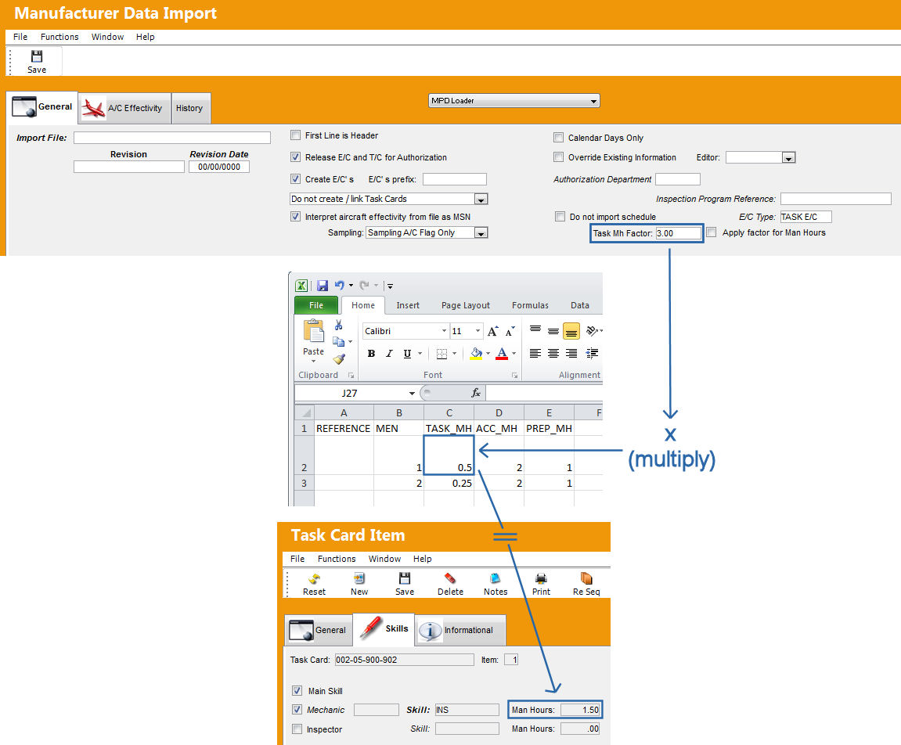The width and height of the screenshot is (901, 745).
Task: Check the Do not import schedule box
Action: (560, 217)
